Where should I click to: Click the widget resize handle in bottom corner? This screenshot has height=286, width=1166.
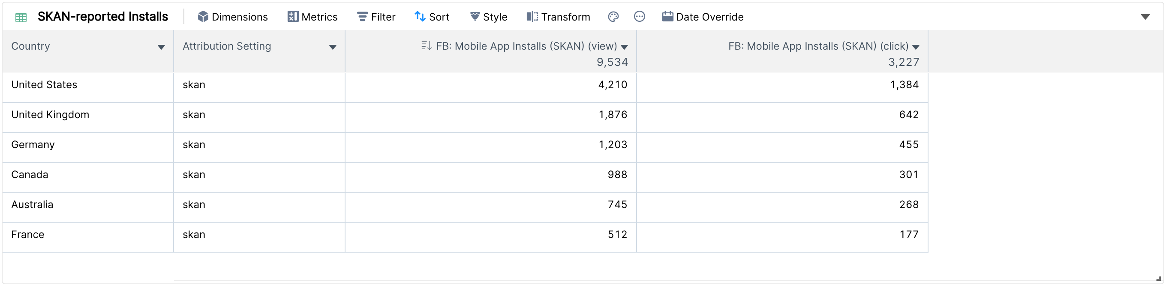tap(1158, 278)
